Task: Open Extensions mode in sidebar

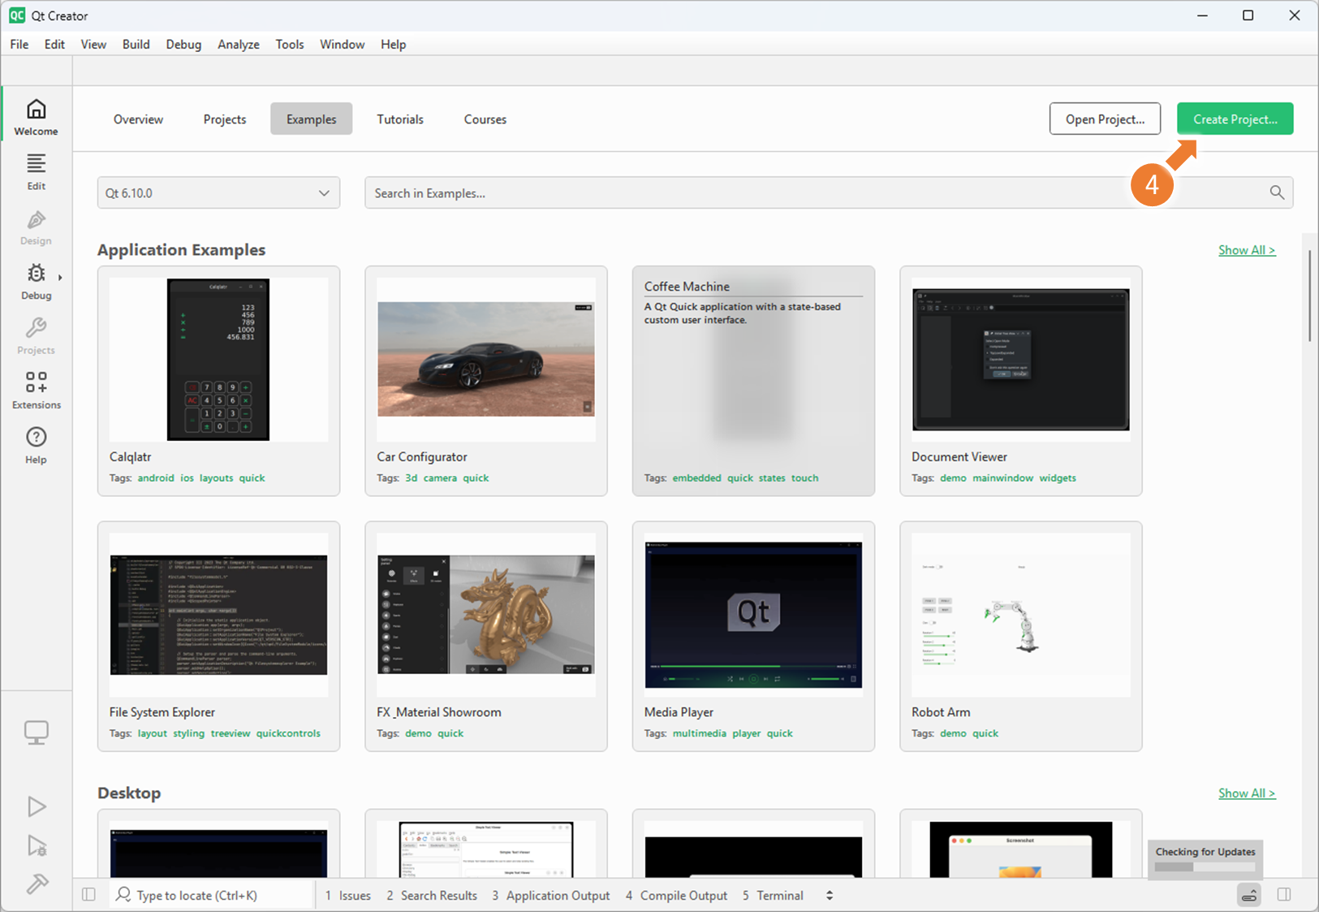Action: (x=36, y=390)
